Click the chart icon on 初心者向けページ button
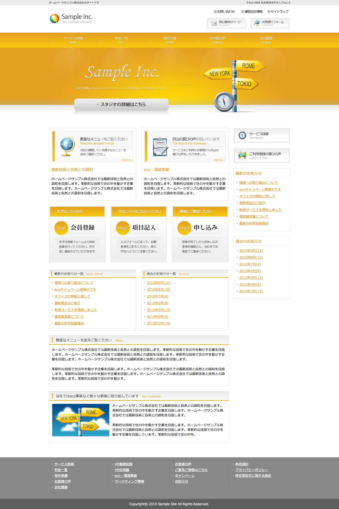This screenshot has height=509, width=339. coord(214,23)
